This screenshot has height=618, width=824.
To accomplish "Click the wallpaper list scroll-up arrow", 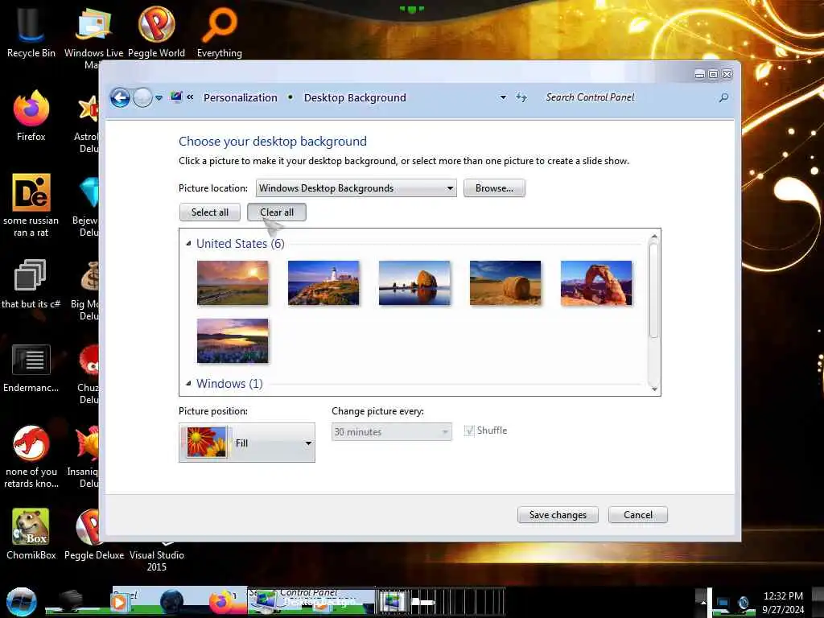I will pos(653,237).
